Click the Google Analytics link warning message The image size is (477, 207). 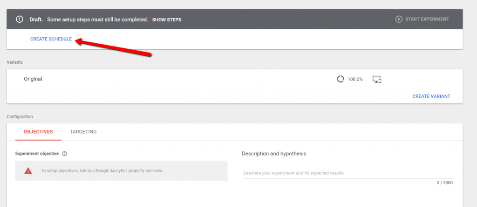coord(102,171)
